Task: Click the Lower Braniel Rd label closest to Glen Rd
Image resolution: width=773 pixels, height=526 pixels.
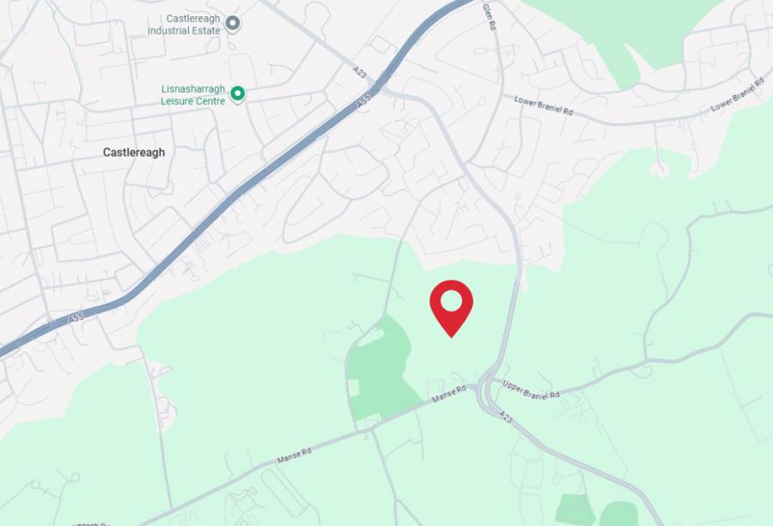Action: (544, 106)
